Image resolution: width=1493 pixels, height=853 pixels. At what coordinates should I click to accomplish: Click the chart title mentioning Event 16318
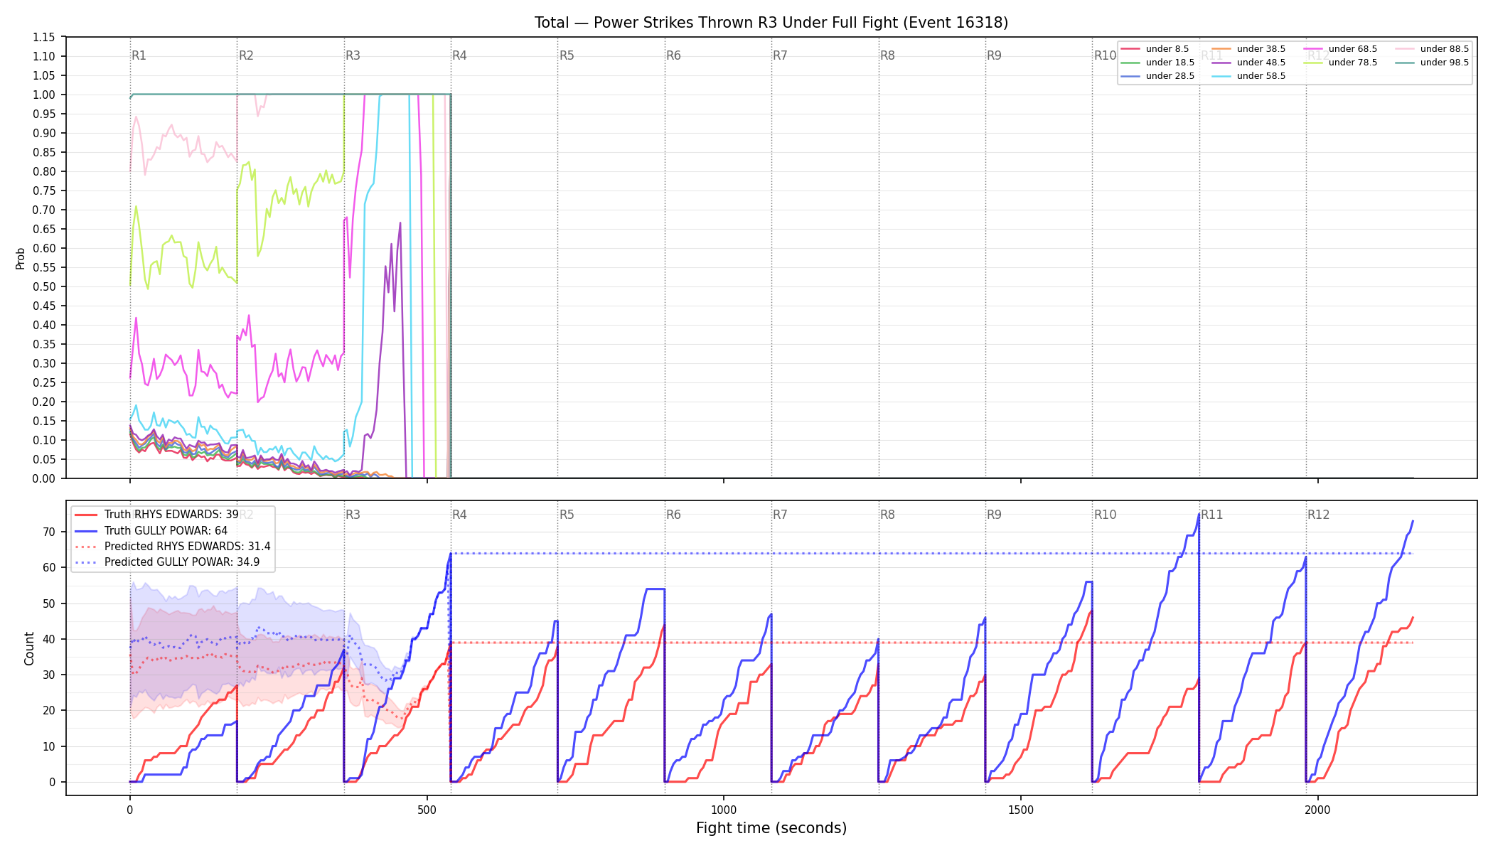771,23
